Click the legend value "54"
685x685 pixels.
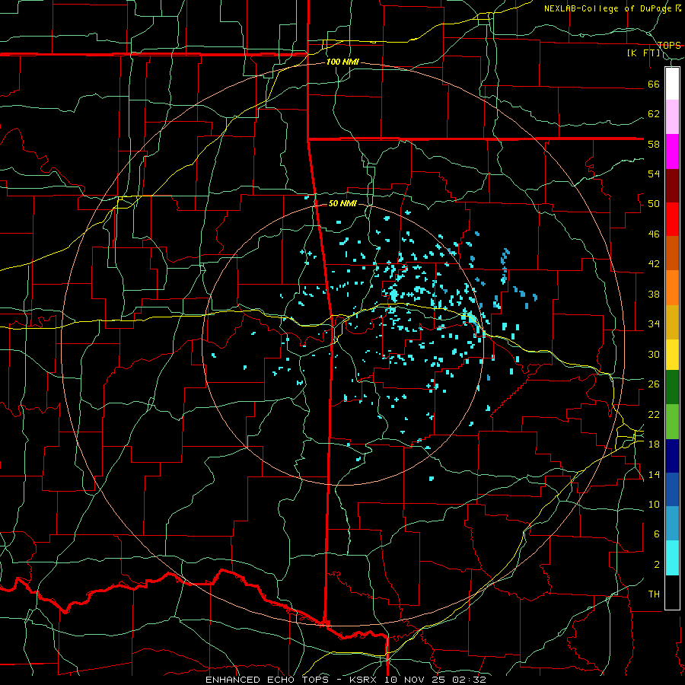(654, 174)
